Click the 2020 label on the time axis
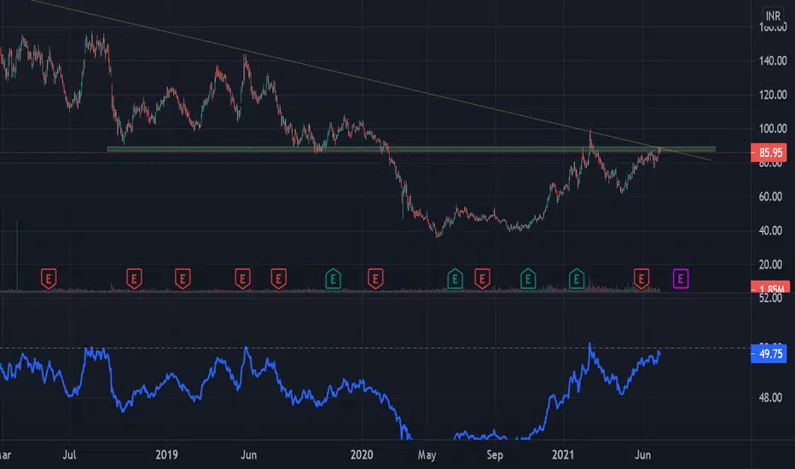The height and width of the screenshot is (469, 795). 362,455
